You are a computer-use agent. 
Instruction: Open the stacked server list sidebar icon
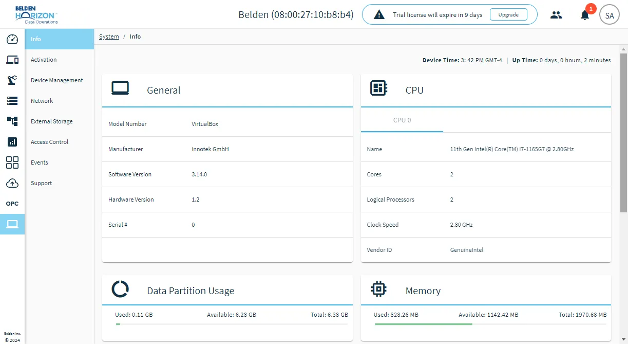[x=12, y=101]
